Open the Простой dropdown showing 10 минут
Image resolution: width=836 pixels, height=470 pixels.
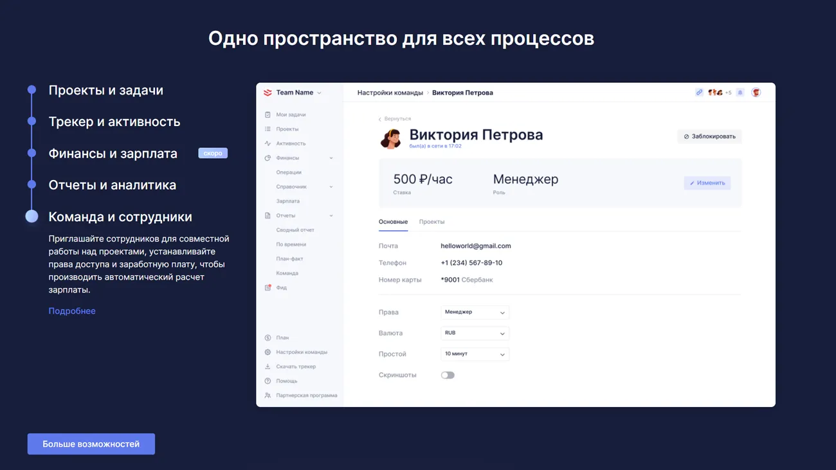475,354
